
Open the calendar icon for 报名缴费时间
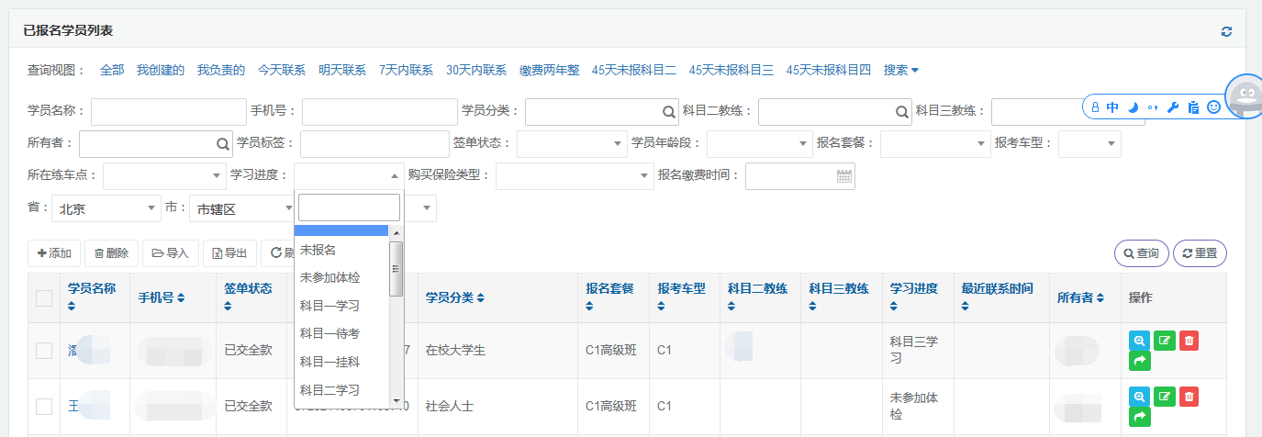pyautogui.click(x=844, y=176)
